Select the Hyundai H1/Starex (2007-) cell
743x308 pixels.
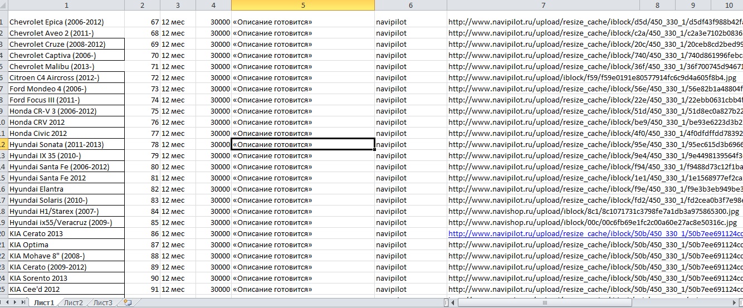[66, 211]
